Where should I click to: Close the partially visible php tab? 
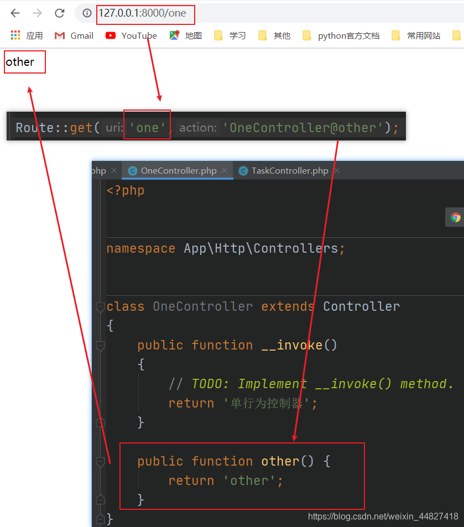pyautogui.click(x=114, y=170)
